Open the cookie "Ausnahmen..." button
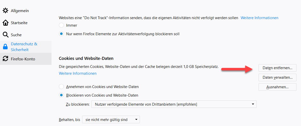Screen dimensions: 301x126 [277, 87]
